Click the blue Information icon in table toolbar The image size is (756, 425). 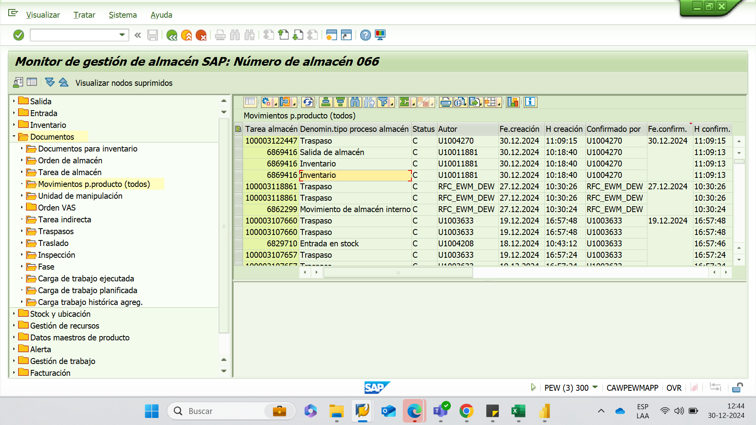pyautogui.click(x=530, y=102)
